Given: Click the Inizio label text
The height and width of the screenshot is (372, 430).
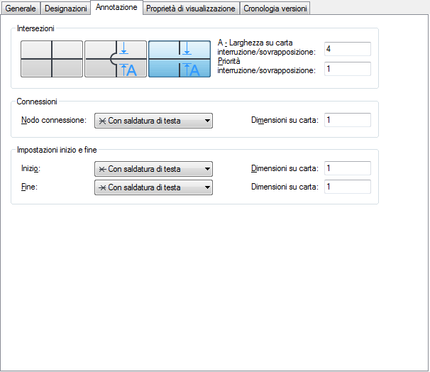Looking at the screenshot, I should 31,169.
